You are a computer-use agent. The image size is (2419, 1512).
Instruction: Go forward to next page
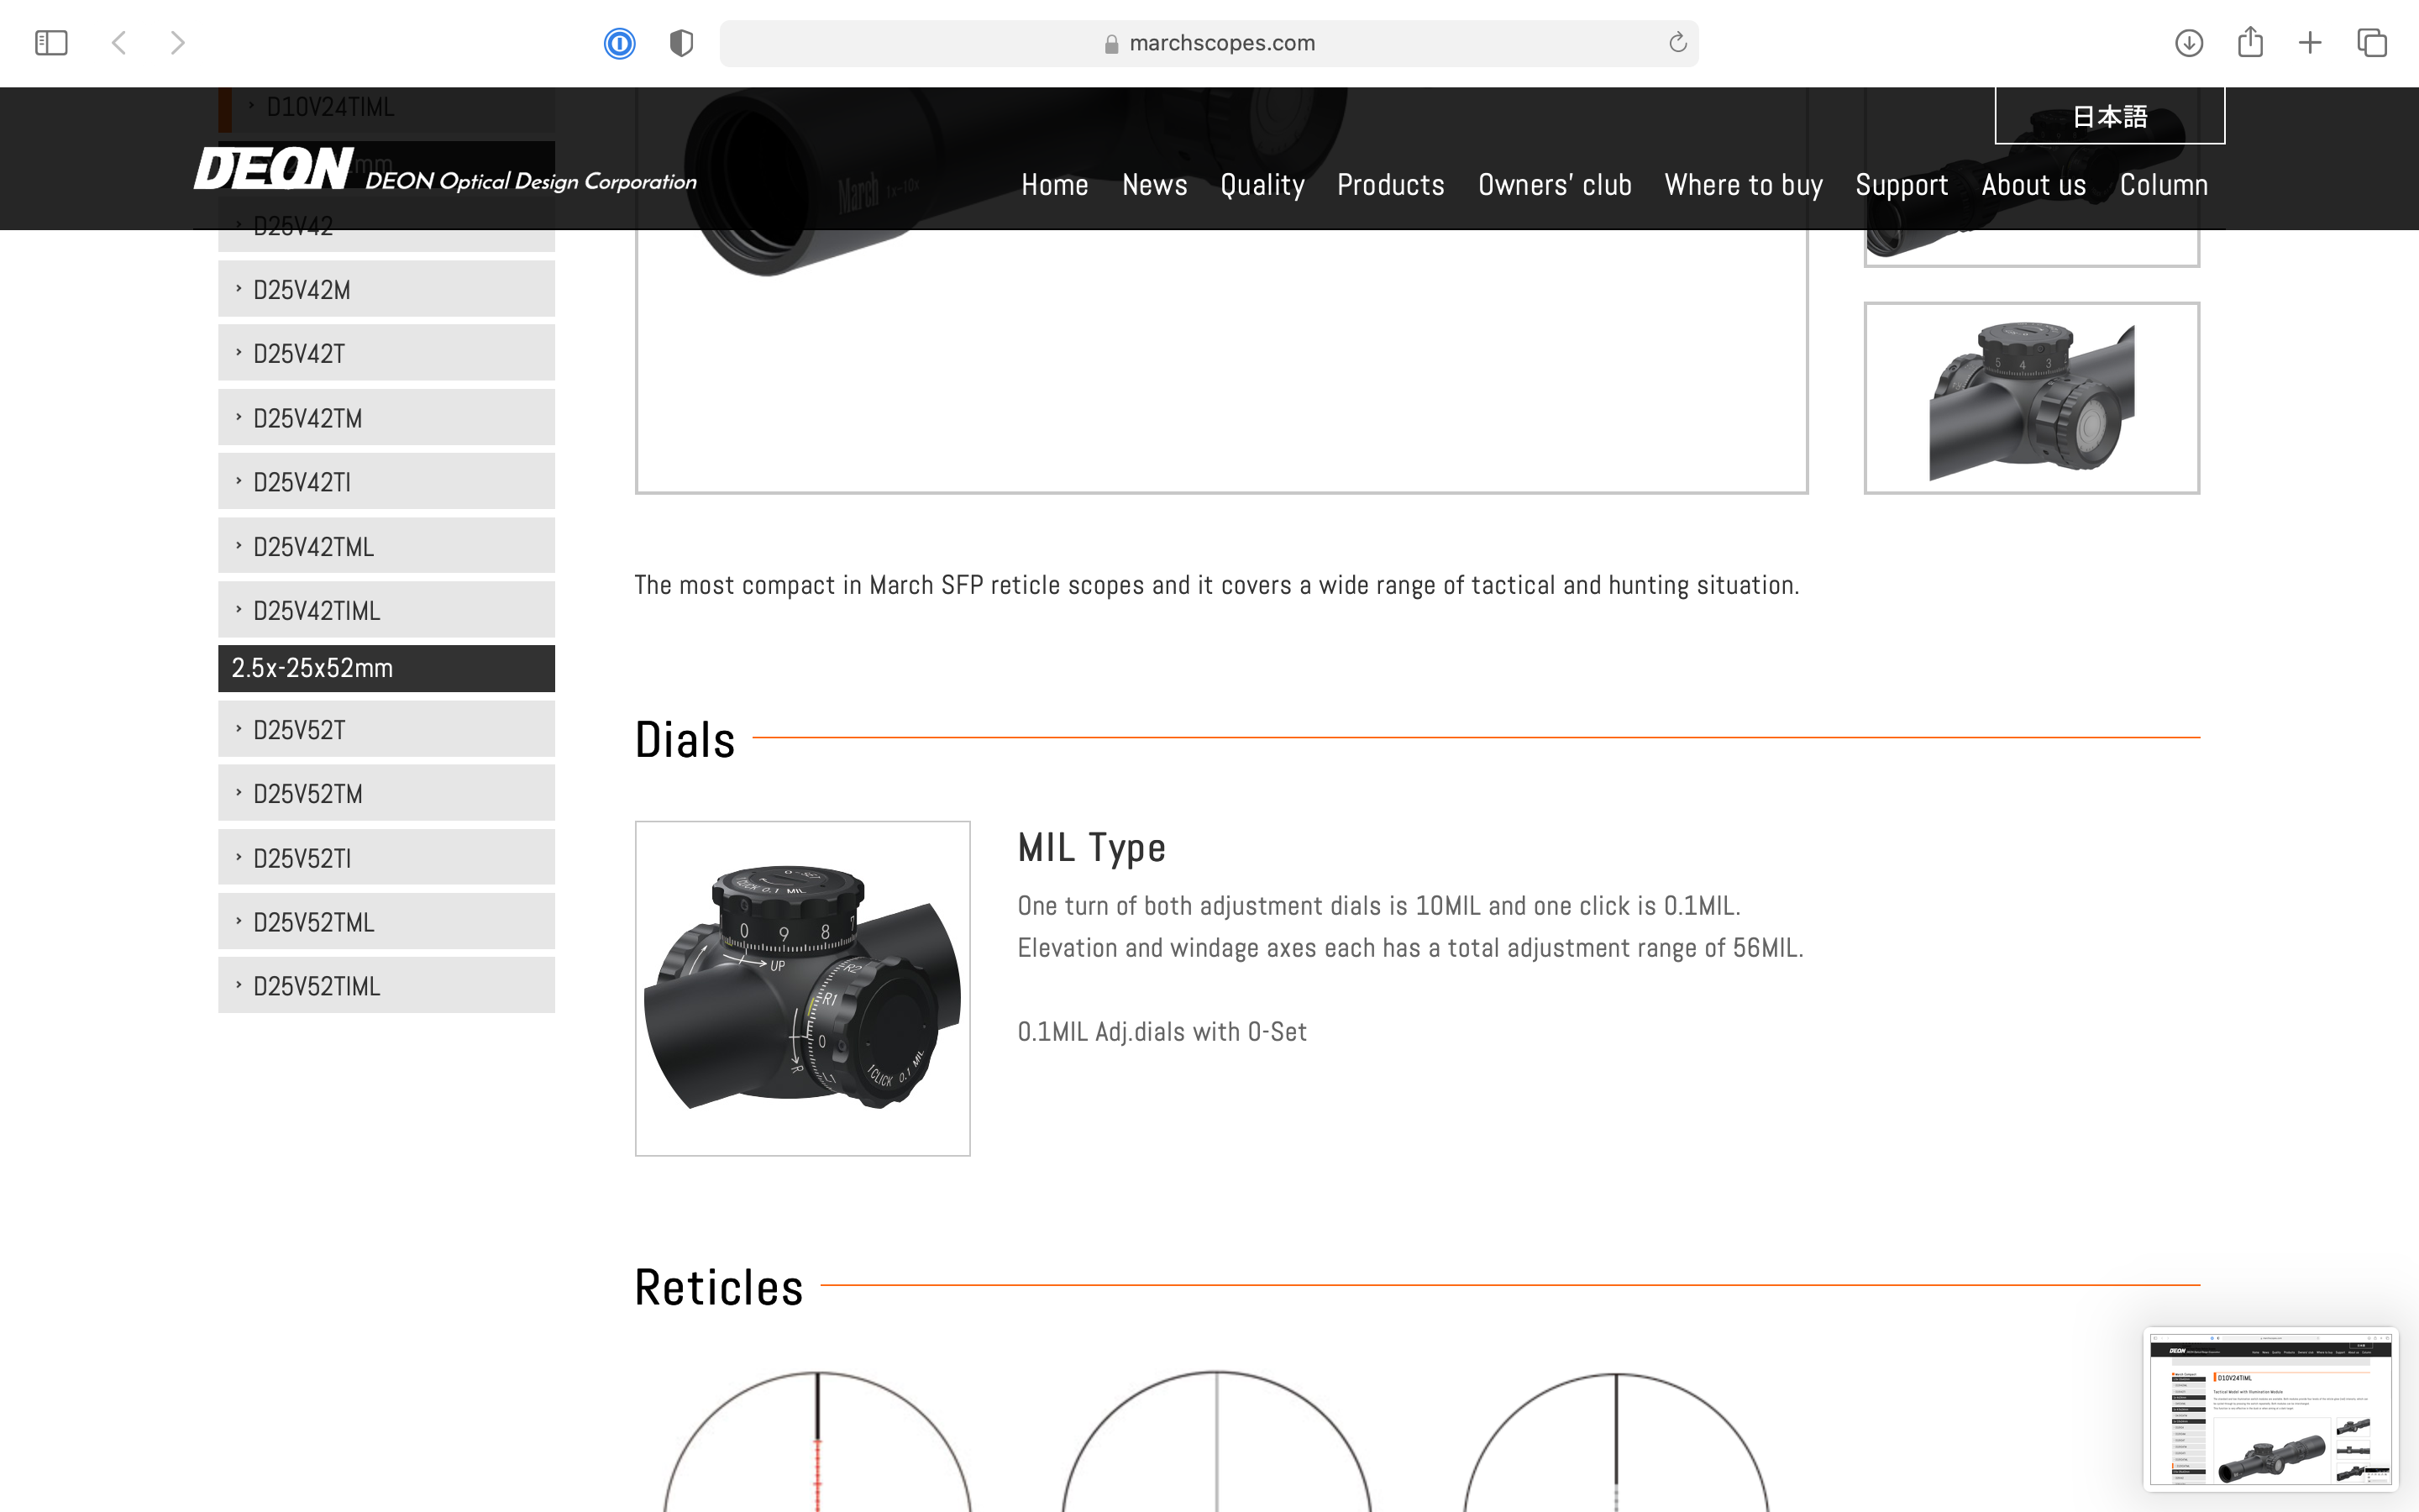tap(178, 43)
